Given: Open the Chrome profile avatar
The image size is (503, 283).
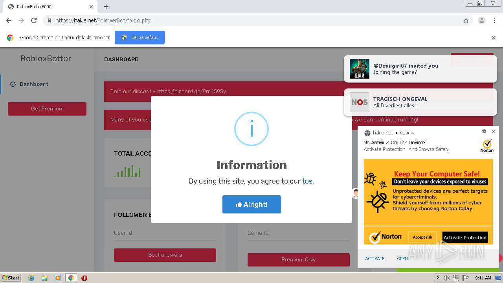Looking at the screenshot, I should [x=481, y=20].
